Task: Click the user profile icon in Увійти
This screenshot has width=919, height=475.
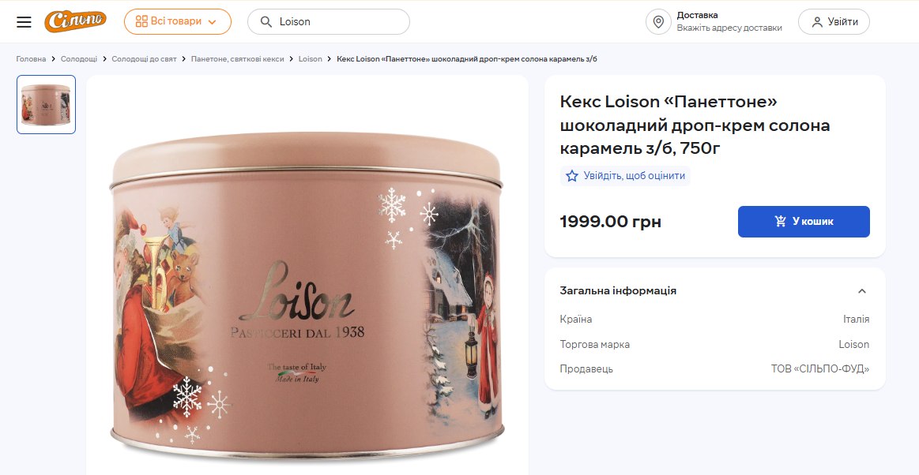Action: pyautogui.click(x=817, y=21)
